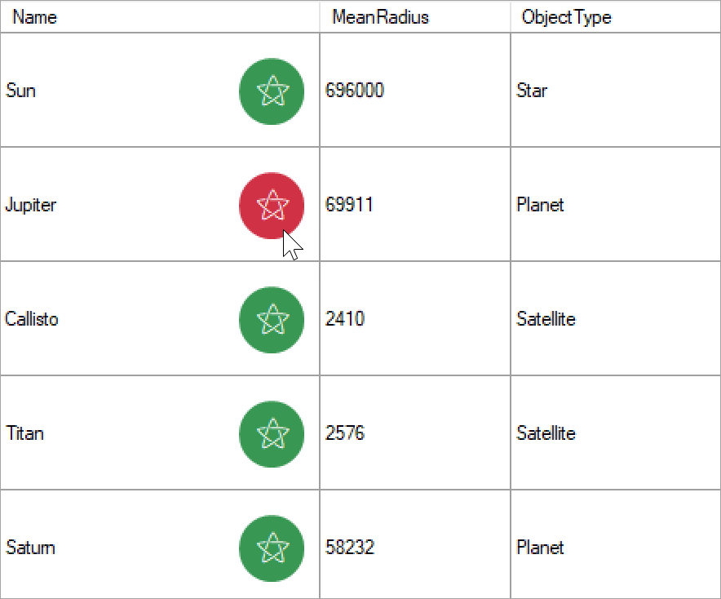Viewport: 721px width, 599px height.
Task: Select the 2410 radius cell
Action: click(345, 319)
